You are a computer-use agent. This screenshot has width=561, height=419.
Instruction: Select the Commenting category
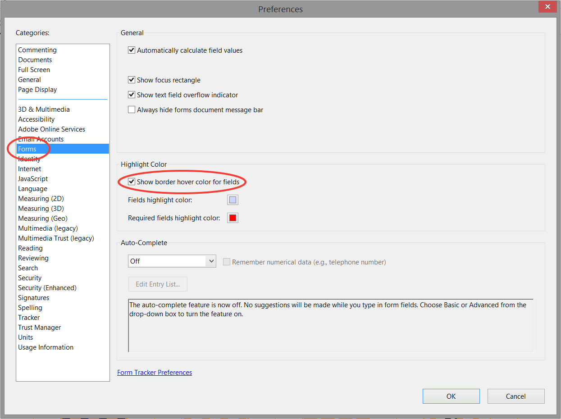tap(37, 50)
